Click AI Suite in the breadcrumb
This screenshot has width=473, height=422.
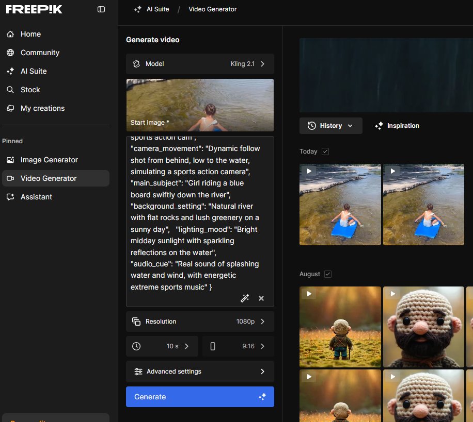[158, 9]
